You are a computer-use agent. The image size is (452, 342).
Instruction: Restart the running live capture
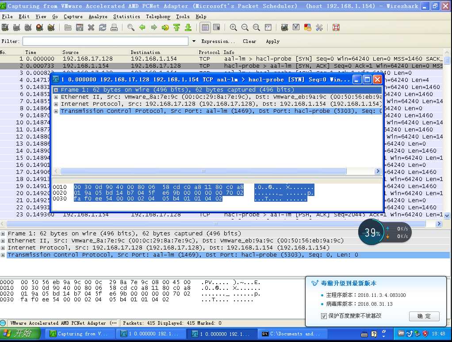51,27
